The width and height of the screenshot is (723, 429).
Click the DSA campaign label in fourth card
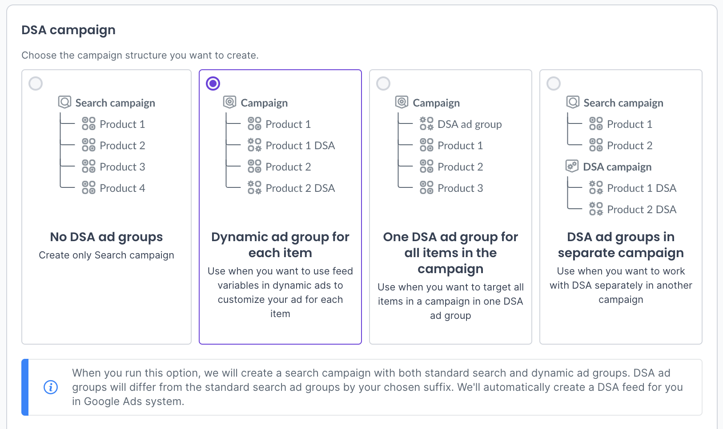coord(617,167)
